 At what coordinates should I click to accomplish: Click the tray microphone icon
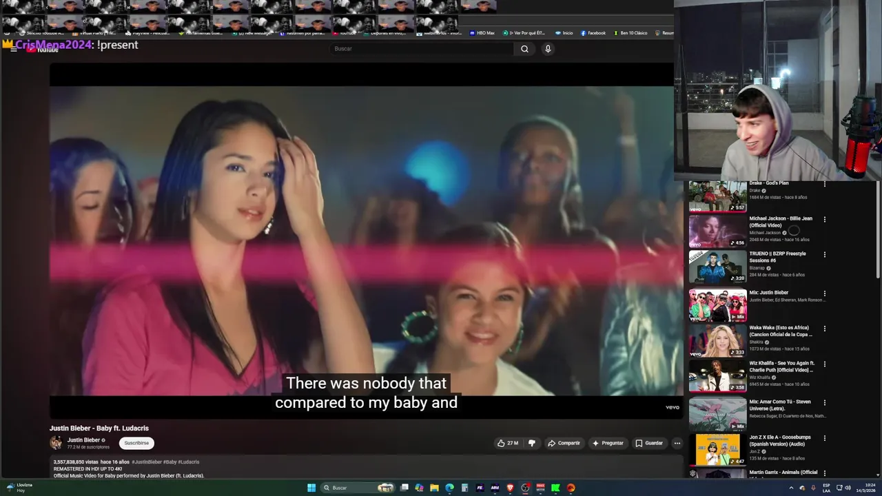(x=813, y=488)
